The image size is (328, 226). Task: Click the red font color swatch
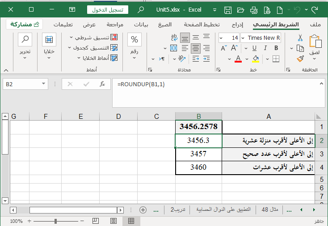point(238,59)
